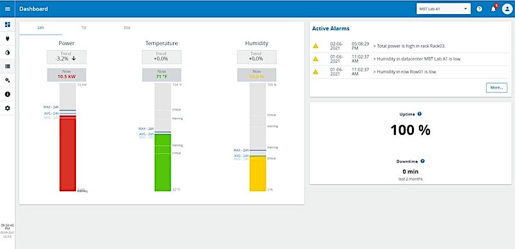Switch to the 7d tab
The width and height of the screenshot is (515, 249).
[x=84, y=28]
